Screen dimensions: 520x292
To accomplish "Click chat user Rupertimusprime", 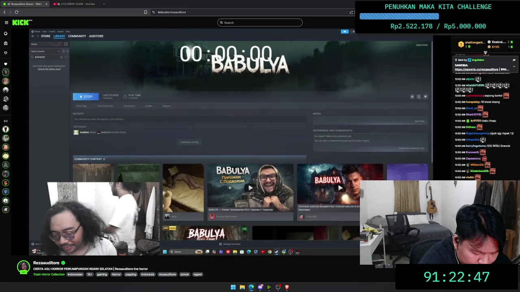I will (x=477, y=133).
